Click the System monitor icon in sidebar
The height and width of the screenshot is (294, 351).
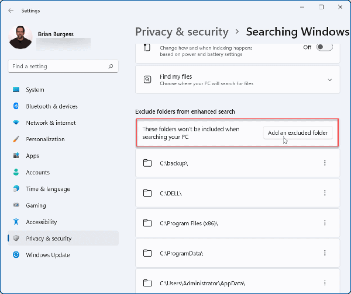[16, 89]
